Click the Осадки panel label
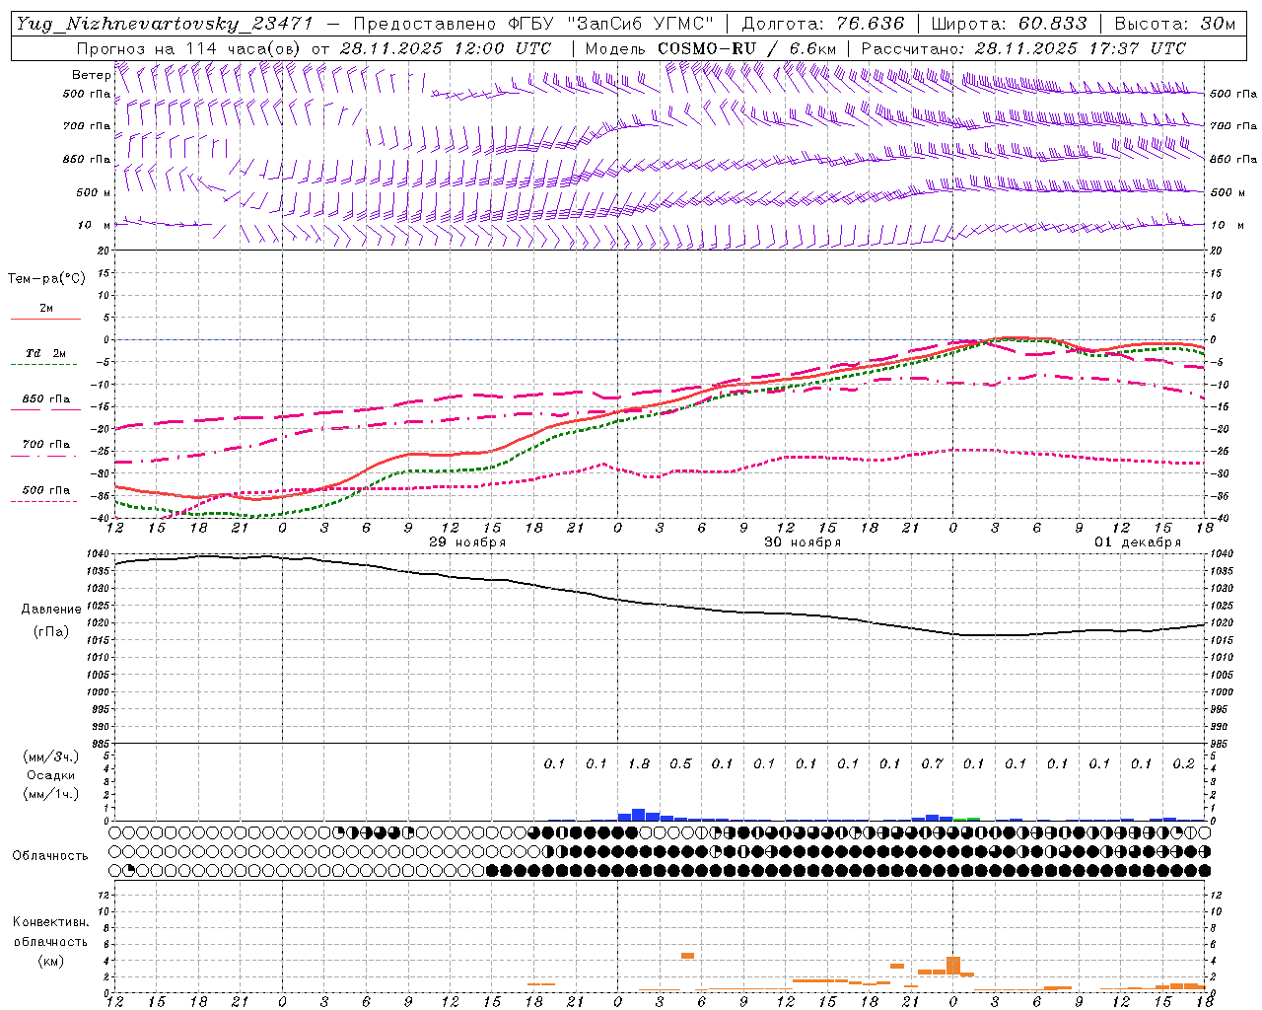This screenshot has height=1010, width=1262. (x=51, y=775)
